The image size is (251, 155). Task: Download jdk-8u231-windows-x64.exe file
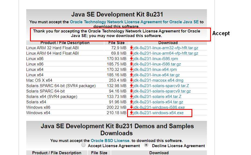[x=158, y=113]
